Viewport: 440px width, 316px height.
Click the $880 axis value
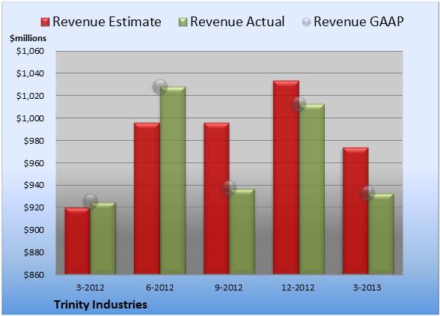(34, 252)
